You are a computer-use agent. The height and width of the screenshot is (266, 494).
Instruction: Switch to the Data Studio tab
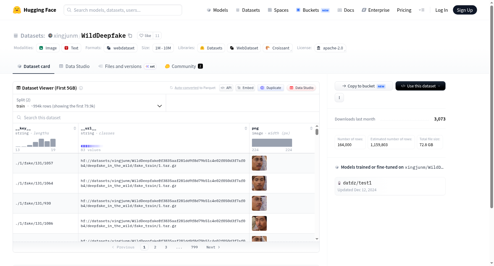(x=74, y=66)
